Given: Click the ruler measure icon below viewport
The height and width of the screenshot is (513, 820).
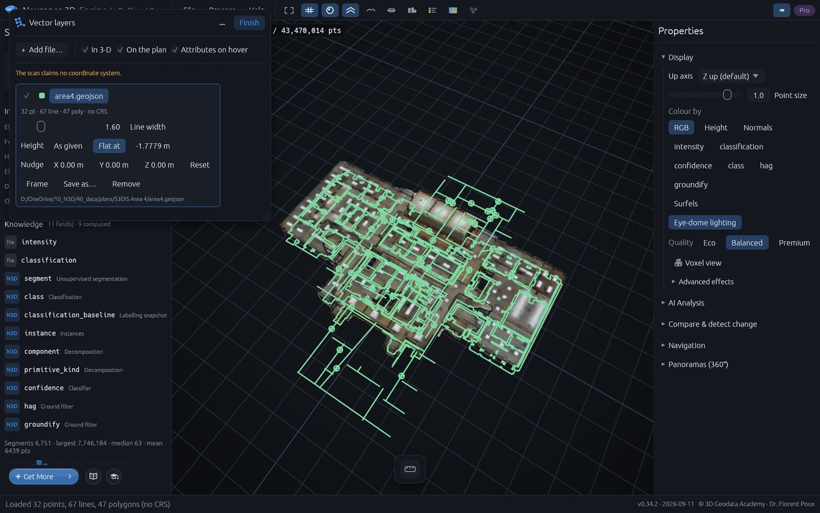Looking at the screenshot, I should click(410, 468).
